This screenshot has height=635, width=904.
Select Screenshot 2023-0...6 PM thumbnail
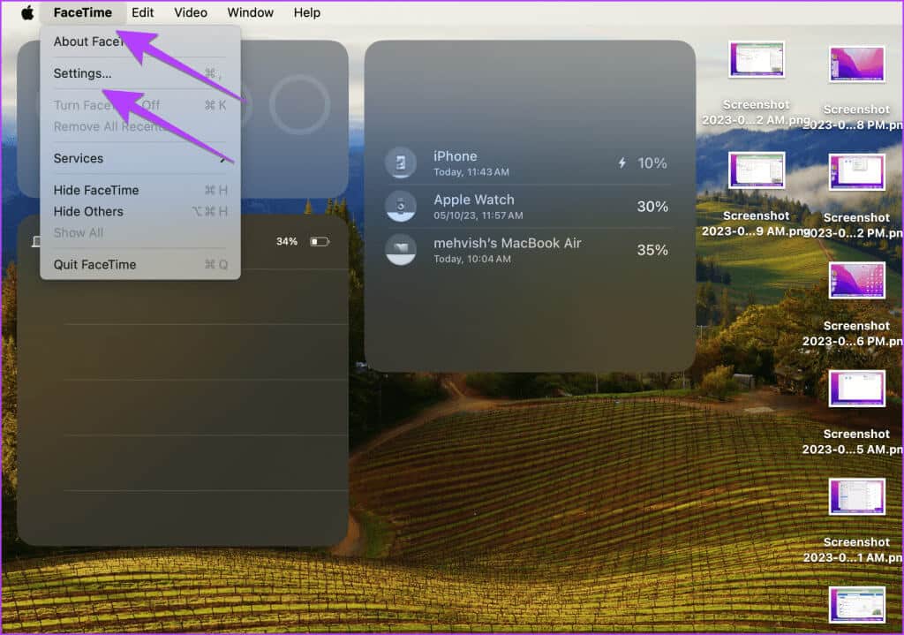click(856, 280)
